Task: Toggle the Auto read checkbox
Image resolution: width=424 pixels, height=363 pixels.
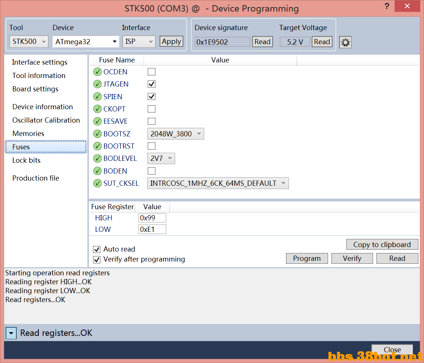Action: pyautogui.click(x=97, y=249)
